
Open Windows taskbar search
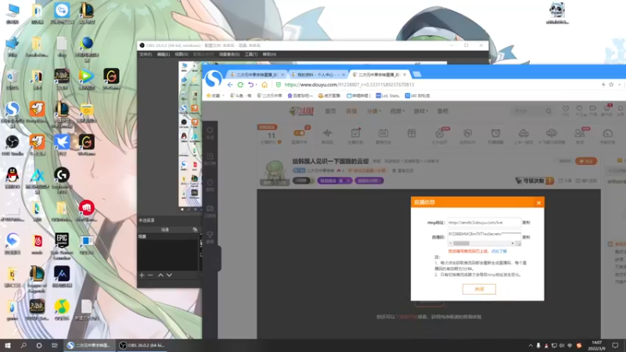pyautogui.click(x=23, y=346)
